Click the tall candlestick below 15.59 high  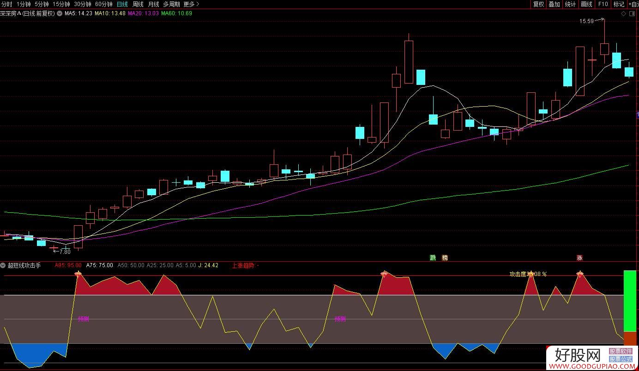click(604, 49)
